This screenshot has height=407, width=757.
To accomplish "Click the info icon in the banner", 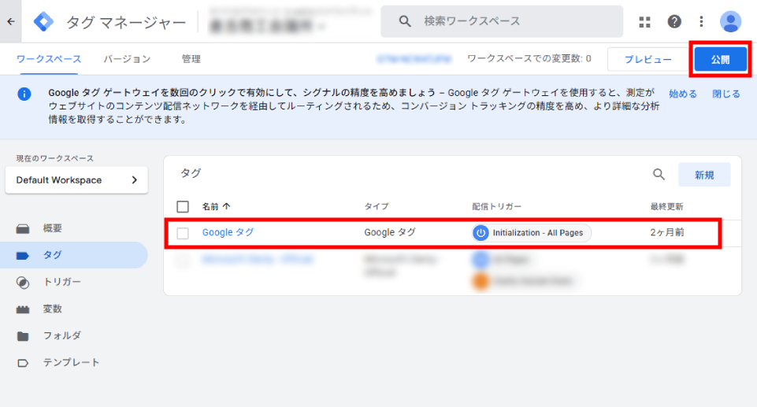I will (x=24, y=94).
